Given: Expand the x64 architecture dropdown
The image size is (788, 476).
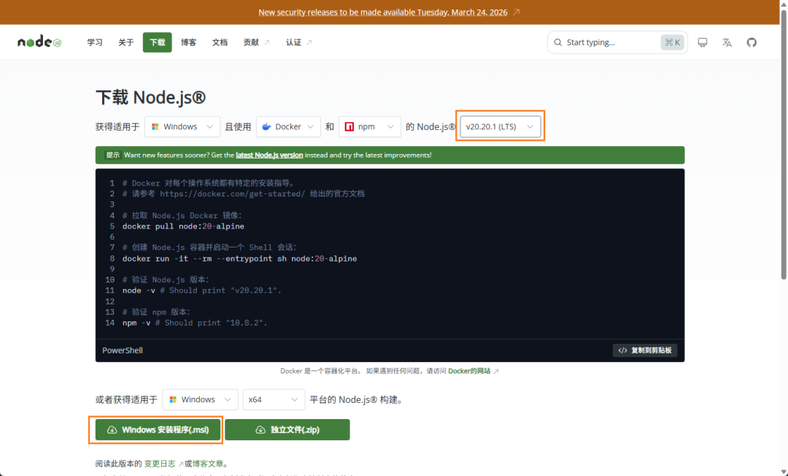Looking at the screenshot, I should pos(274,399).
